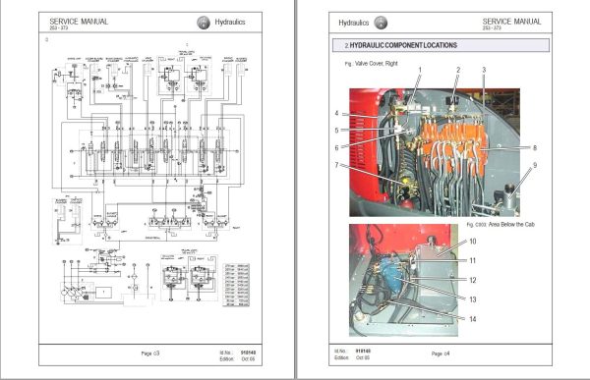Click callout number 7 beside the valve photo
This screenshot has height=380, width=590.
[336, 165]
